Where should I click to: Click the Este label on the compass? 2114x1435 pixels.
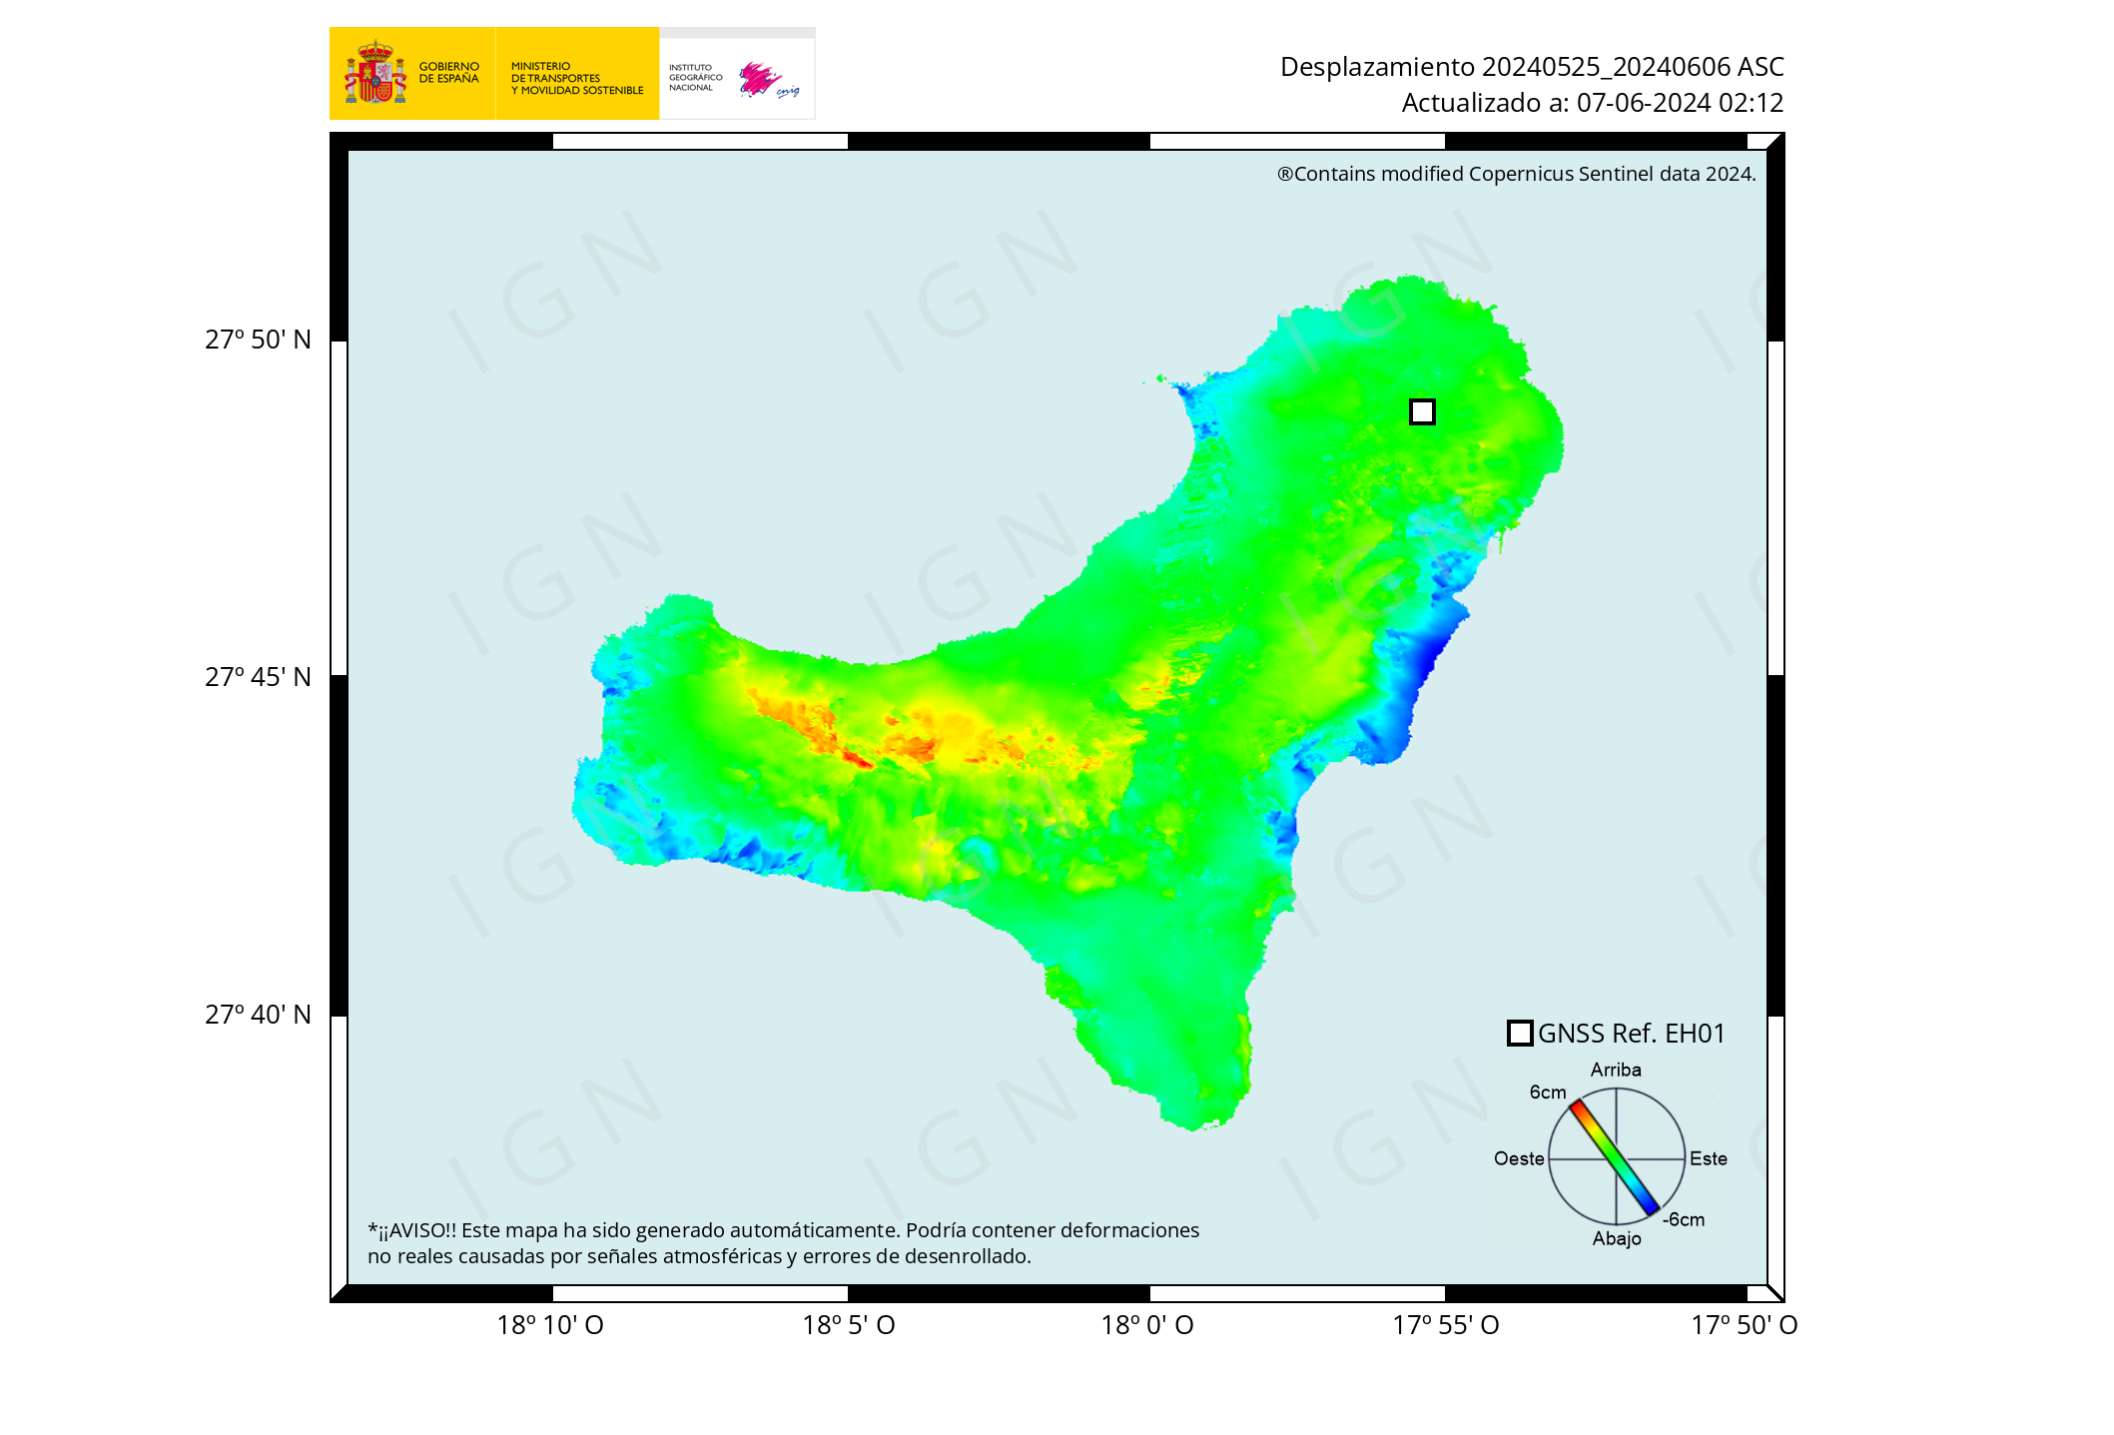pos(1708,1158)
